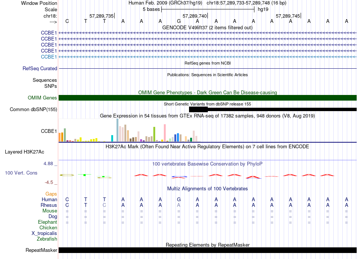
Task: Click the tallest blue-gray GTEx expression bar
Action: pos(118,130)
